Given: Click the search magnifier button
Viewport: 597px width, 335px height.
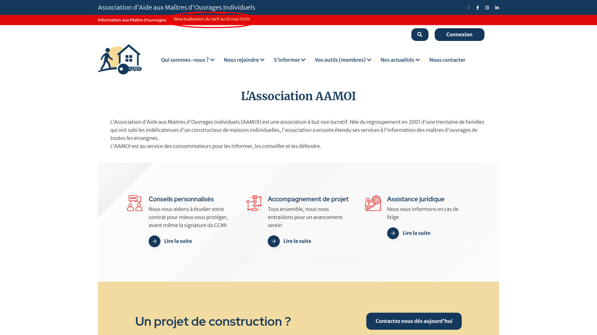Looking at the screenshot, I should pyautogui.click(x=420, y=35).
